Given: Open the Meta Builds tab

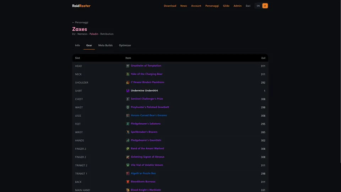Looking at the screenshot, I should pyautogui.click(x=105, y=45).
